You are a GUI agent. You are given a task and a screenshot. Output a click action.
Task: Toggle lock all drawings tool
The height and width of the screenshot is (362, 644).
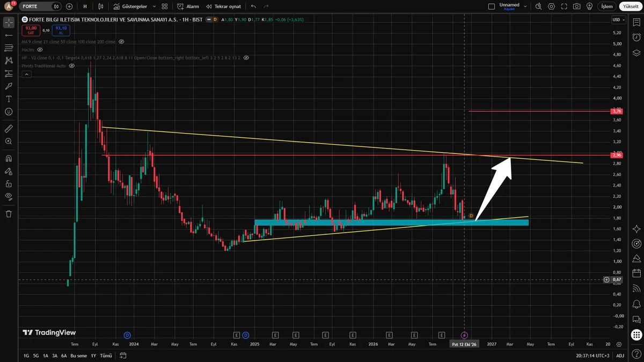pyautogui.click(x=9, y=183)
